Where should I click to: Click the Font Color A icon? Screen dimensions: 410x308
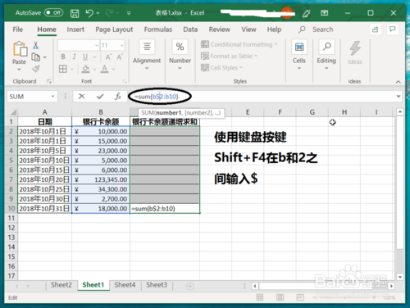click(x=104, y=69)
